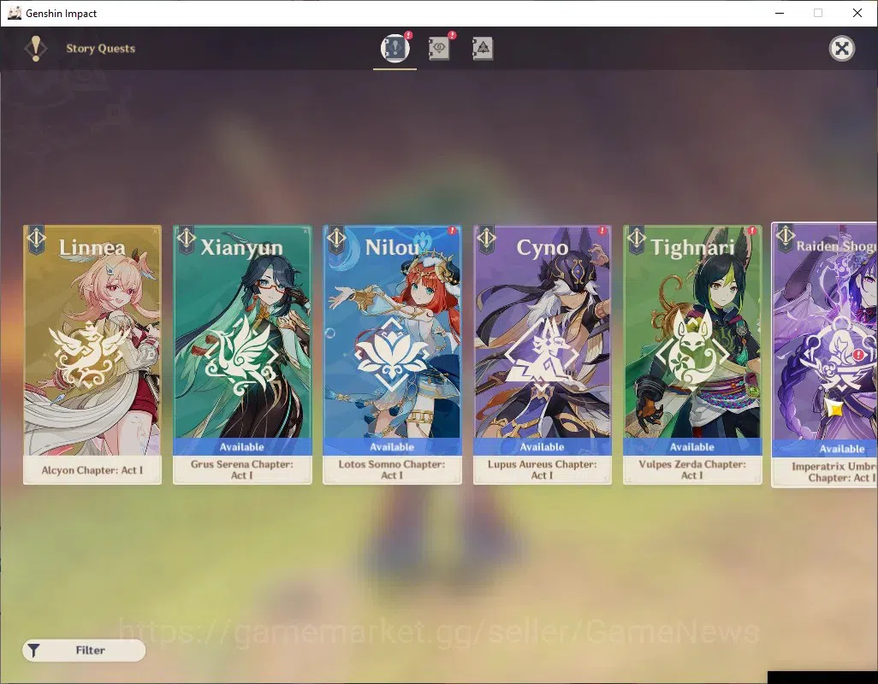Select the Xianyun story quest card
Viewport: 878px width, 684px height.
tap(242, 355)
